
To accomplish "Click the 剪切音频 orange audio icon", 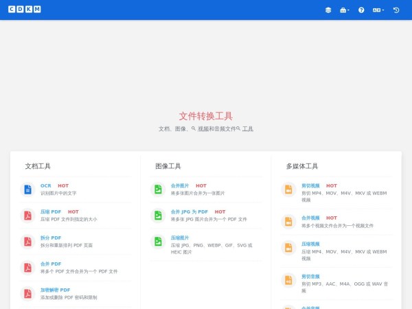I will tap(288, 280).
